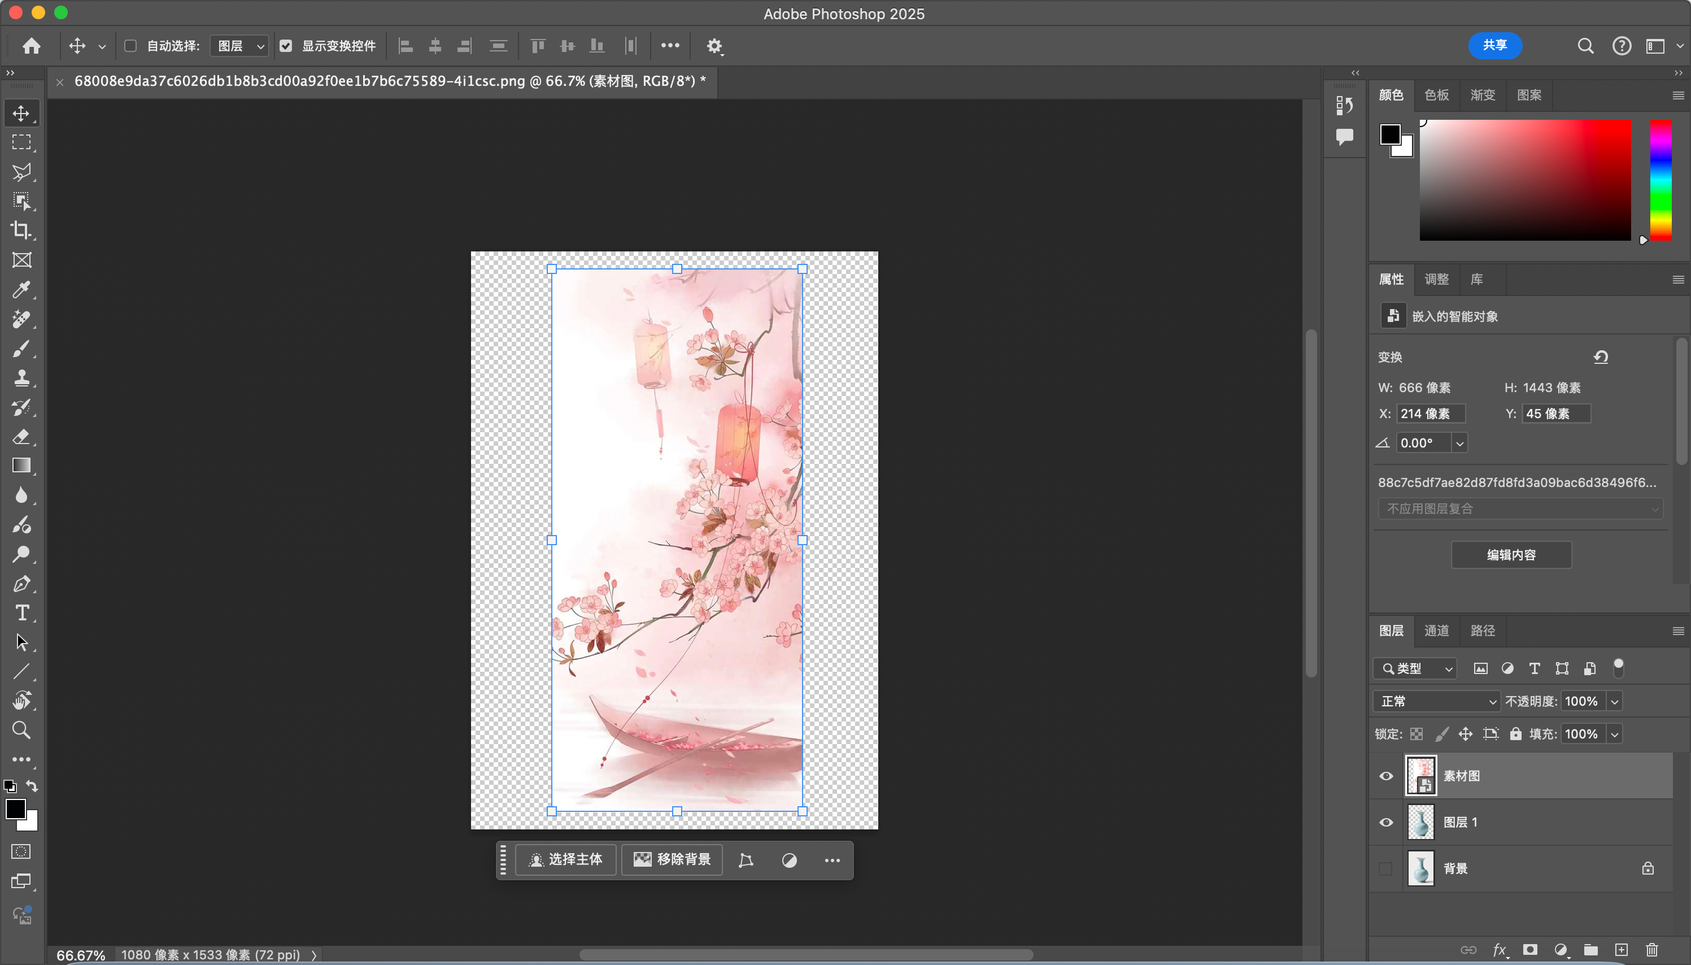The image size is (1691, 965).
Task: Switch to the 通道 tab
Action: [x=1436, y=631]
